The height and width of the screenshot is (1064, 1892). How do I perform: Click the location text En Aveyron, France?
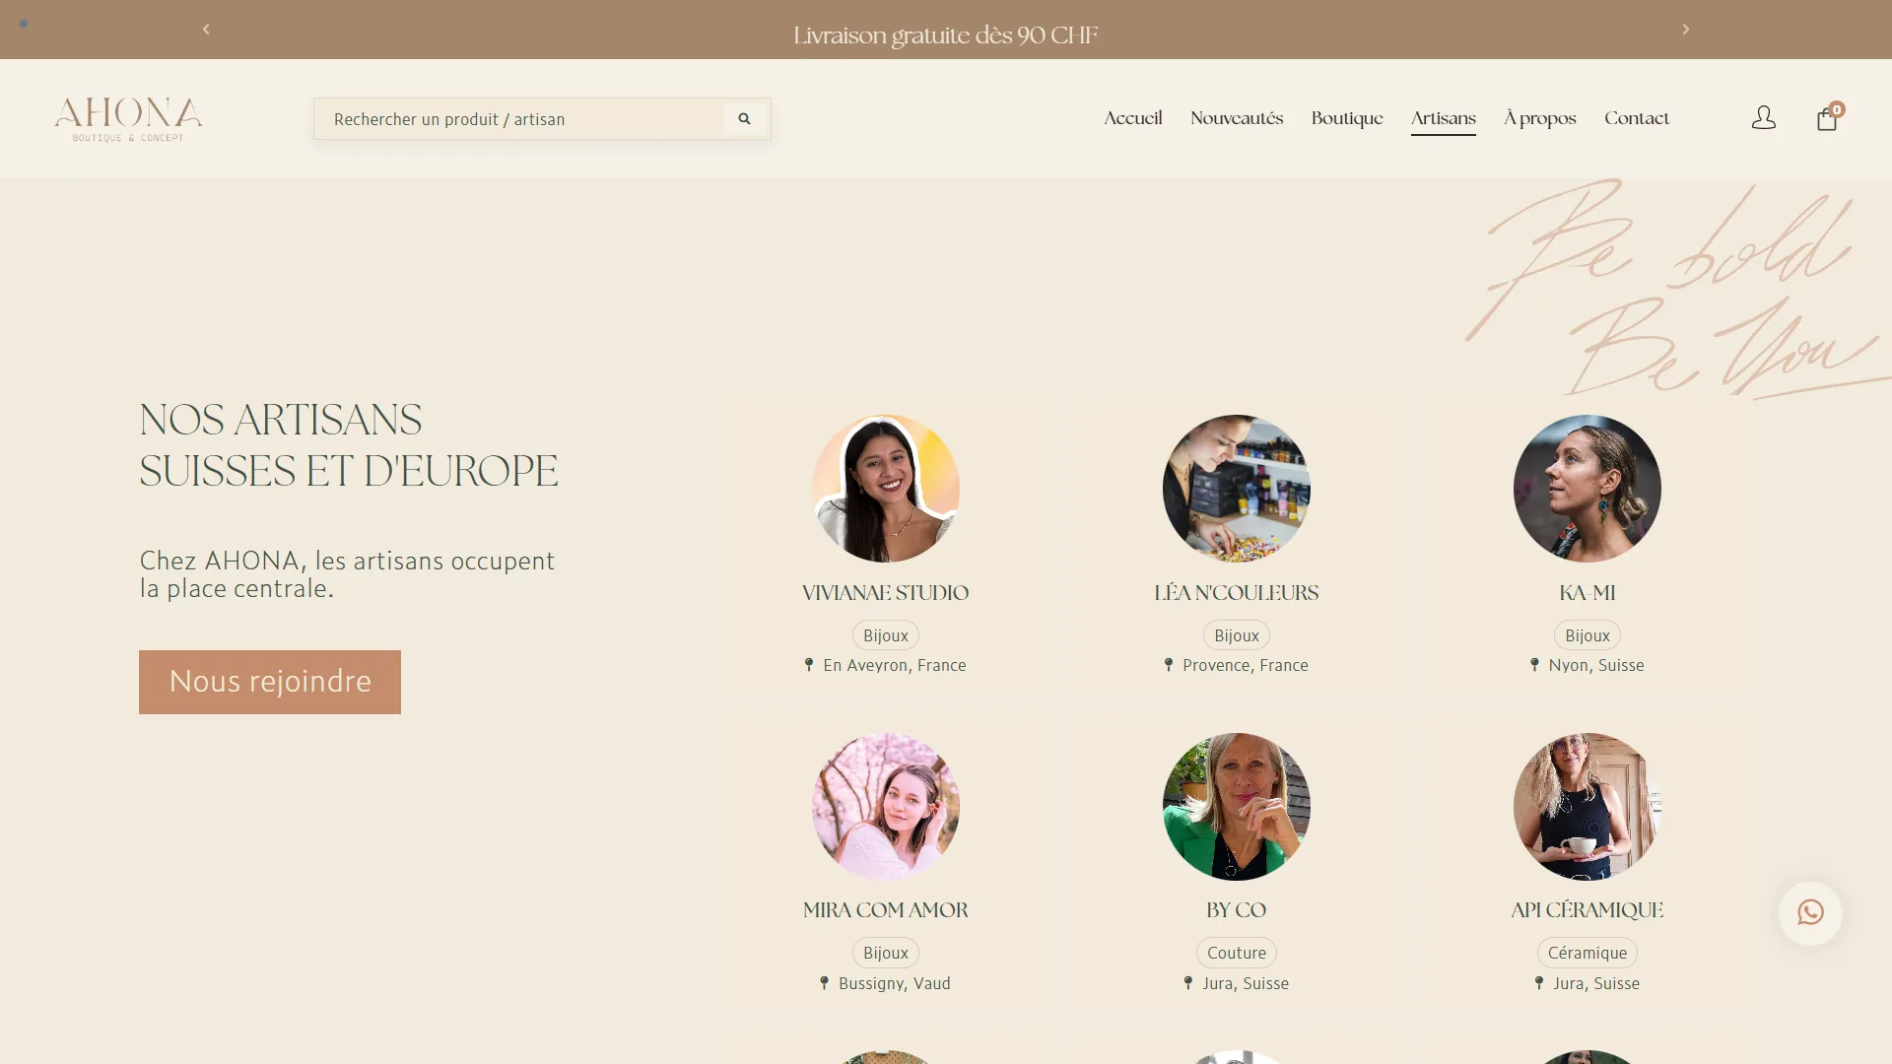click(895, 666)
